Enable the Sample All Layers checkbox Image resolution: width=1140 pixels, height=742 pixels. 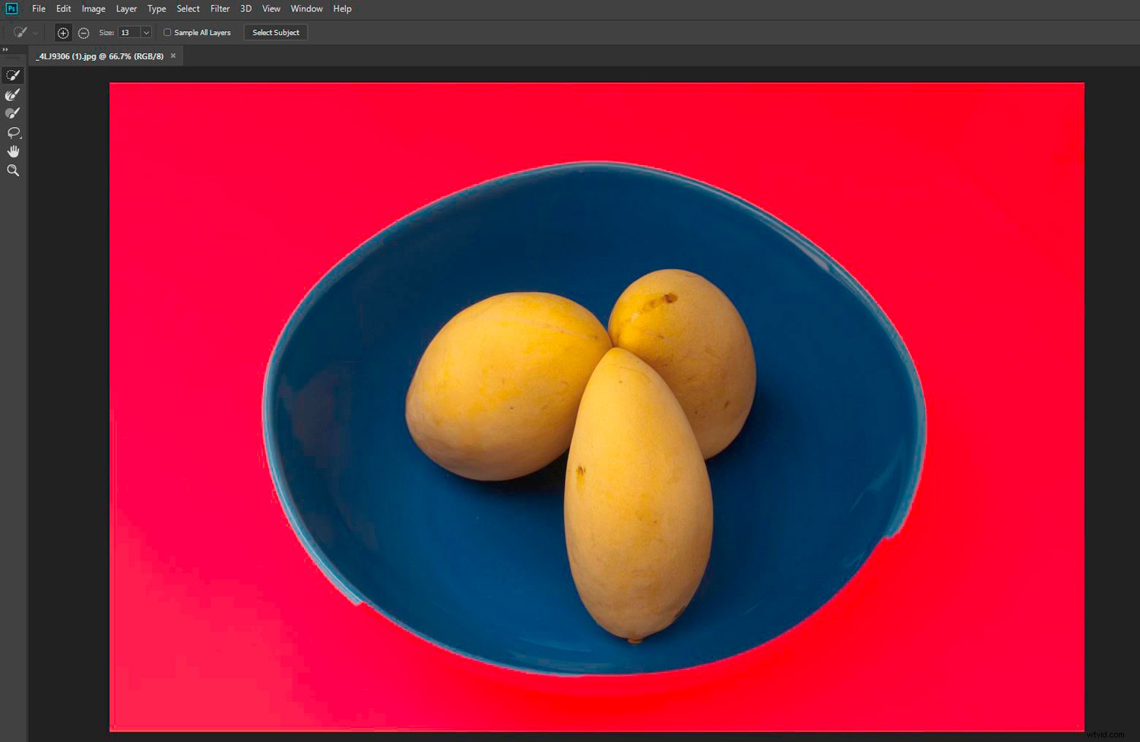coord(167,33)
